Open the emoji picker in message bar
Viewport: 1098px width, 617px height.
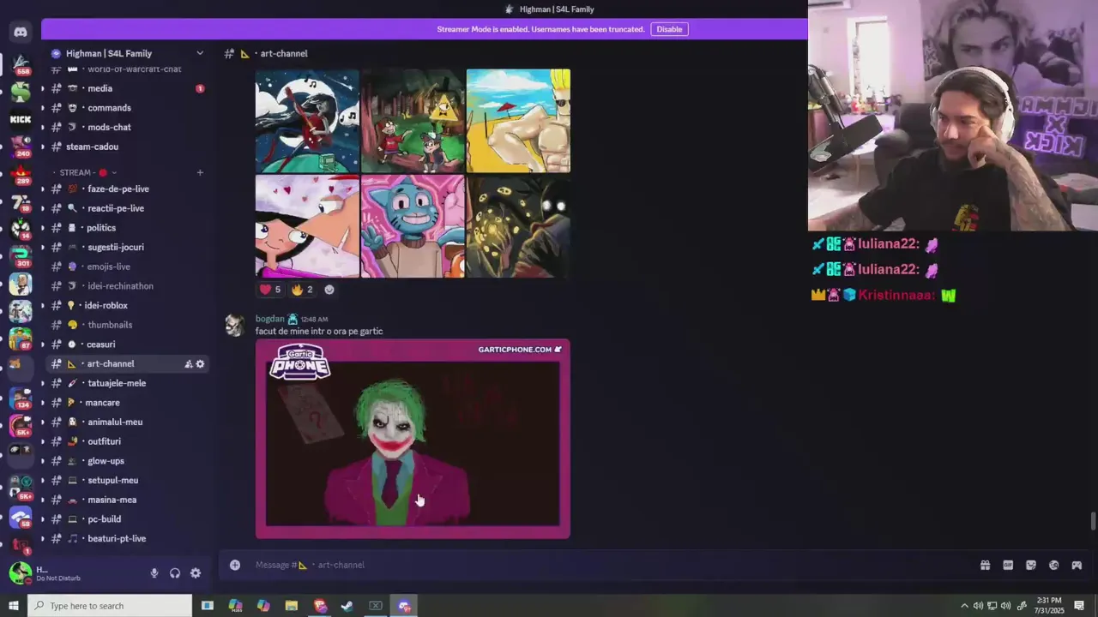point(1053,565)
